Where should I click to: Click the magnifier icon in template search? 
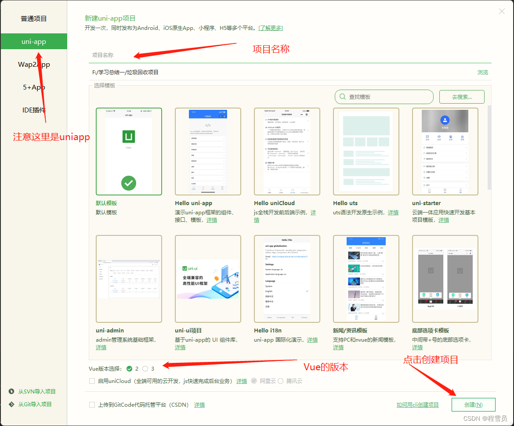pos(343,97)
